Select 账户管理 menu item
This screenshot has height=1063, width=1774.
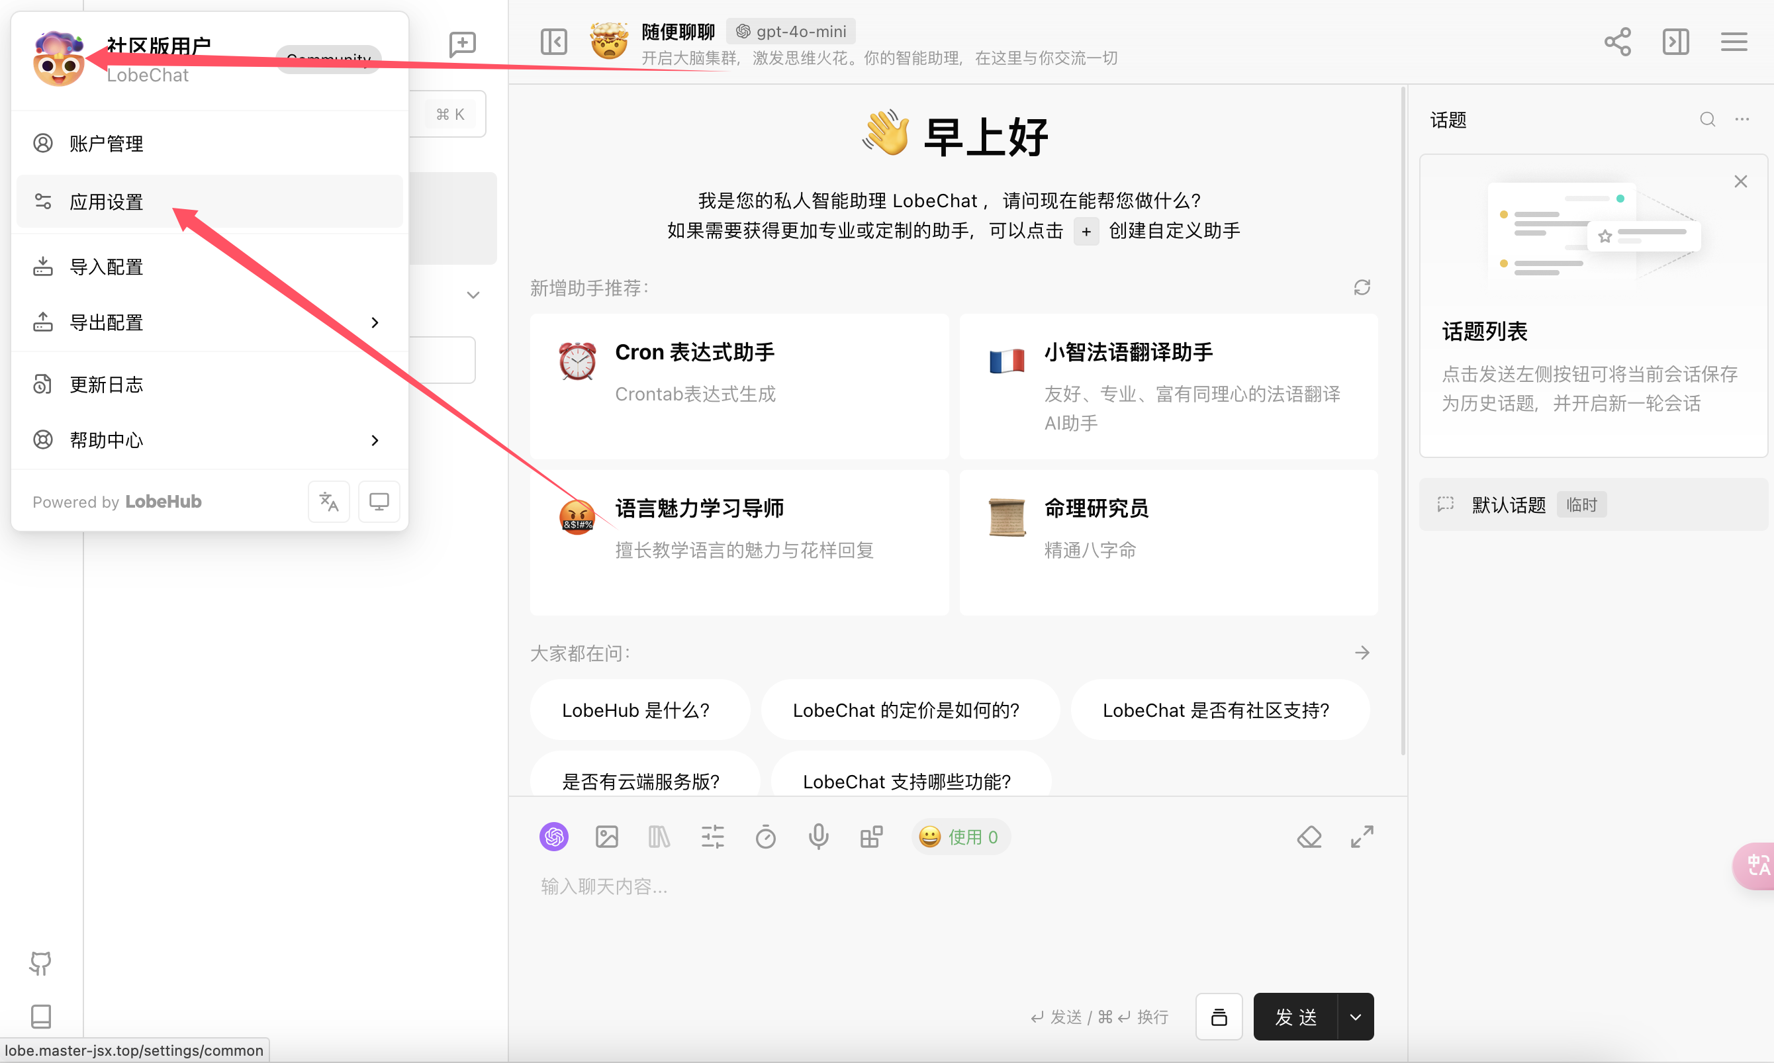coord(107,144)
